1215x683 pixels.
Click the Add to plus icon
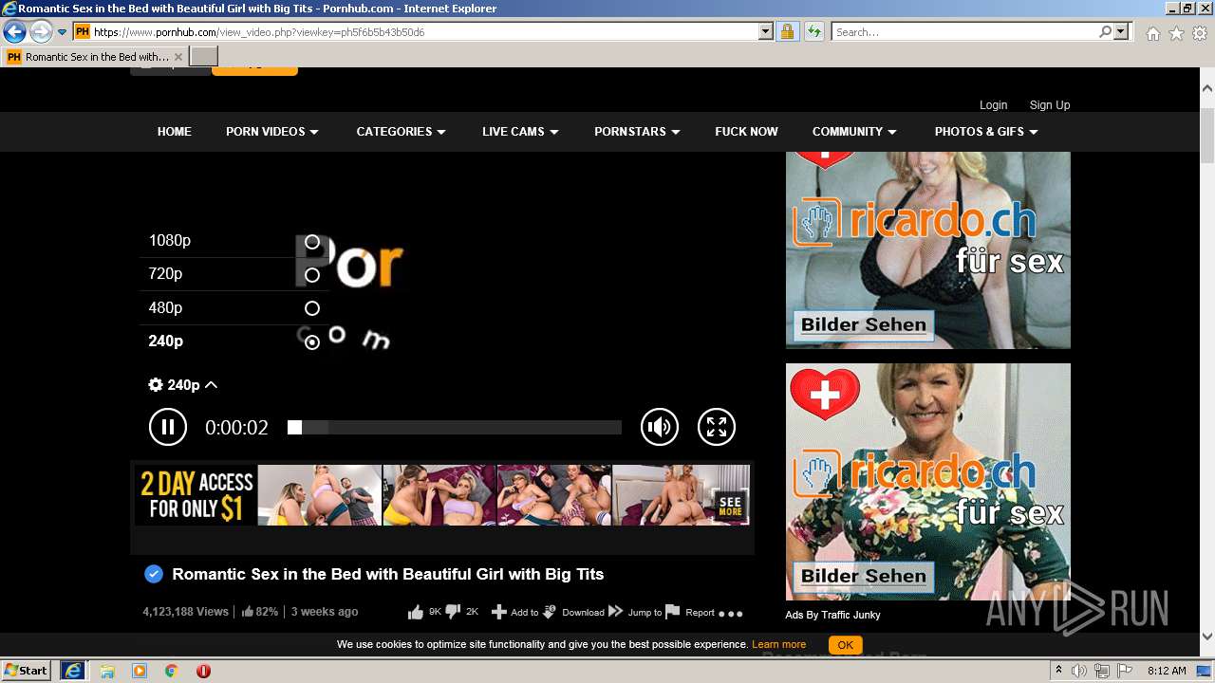498,612
